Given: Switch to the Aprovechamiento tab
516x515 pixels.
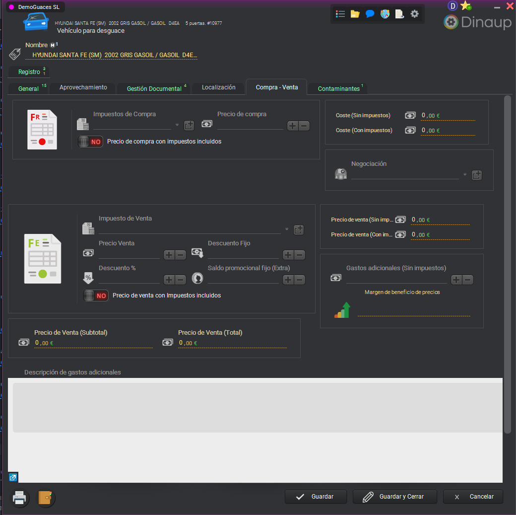Looking at the screenshot, I should pyautogui.click(x=83, y=87).
